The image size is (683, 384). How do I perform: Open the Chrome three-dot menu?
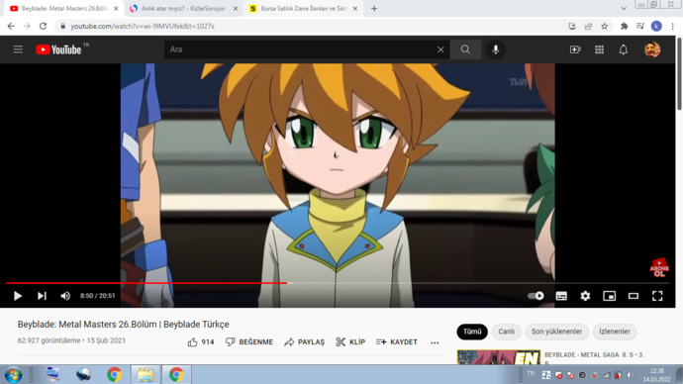(x=672, y=26)
